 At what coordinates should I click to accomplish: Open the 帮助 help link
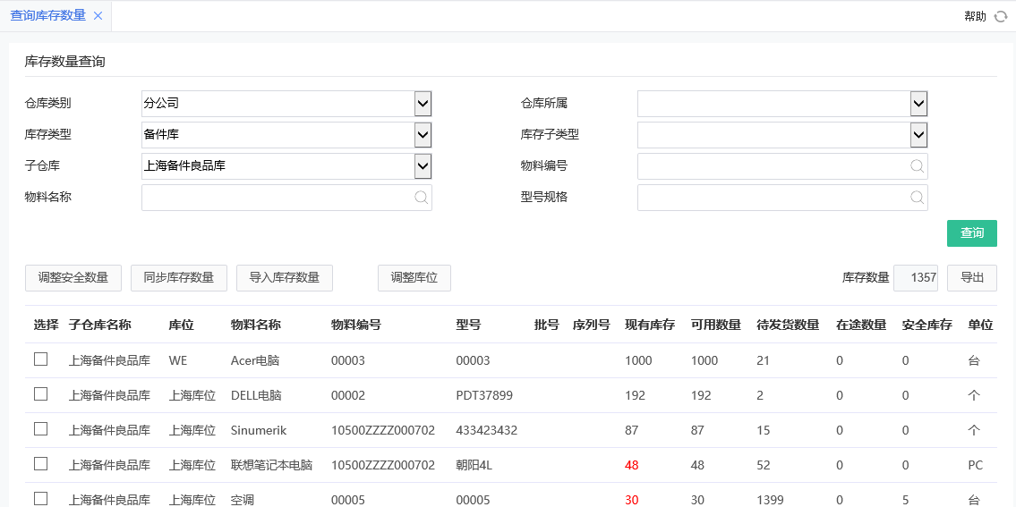point(975,16)
